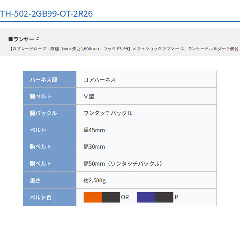
Task: Click the 腿ベルト row label
Action: [x=49, y=96]
